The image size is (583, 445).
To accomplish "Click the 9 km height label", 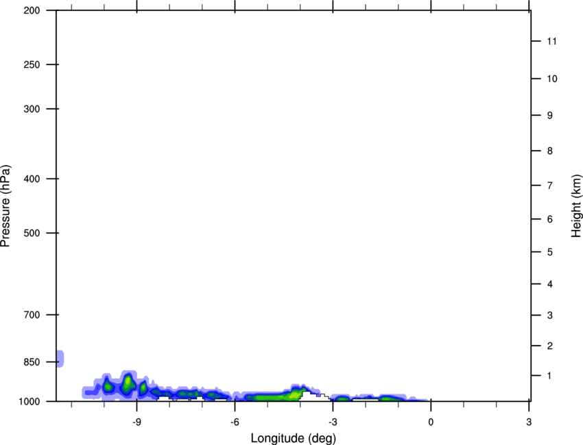I will 550,116.
